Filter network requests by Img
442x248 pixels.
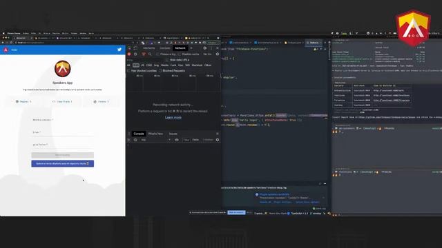[157, 65]
